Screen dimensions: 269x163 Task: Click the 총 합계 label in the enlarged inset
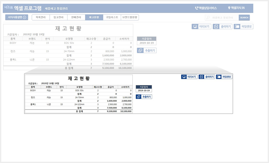79,111
